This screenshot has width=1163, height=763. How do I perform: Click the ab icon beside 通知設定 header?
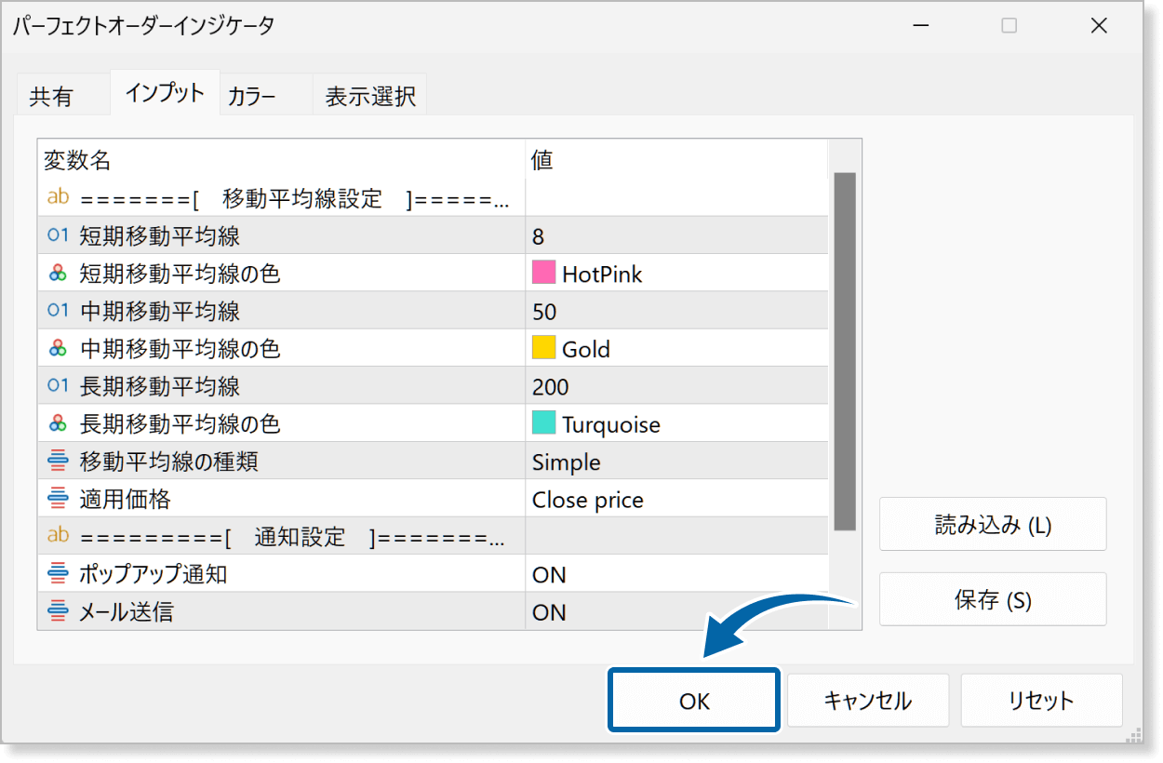(x=58, y=536)
